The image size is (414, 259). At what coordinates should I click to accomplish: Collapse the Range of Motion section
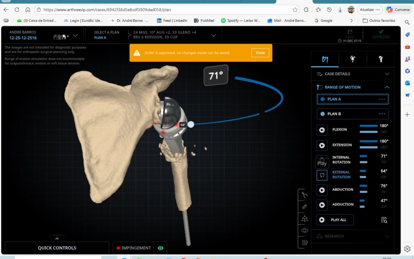(387, 87)
